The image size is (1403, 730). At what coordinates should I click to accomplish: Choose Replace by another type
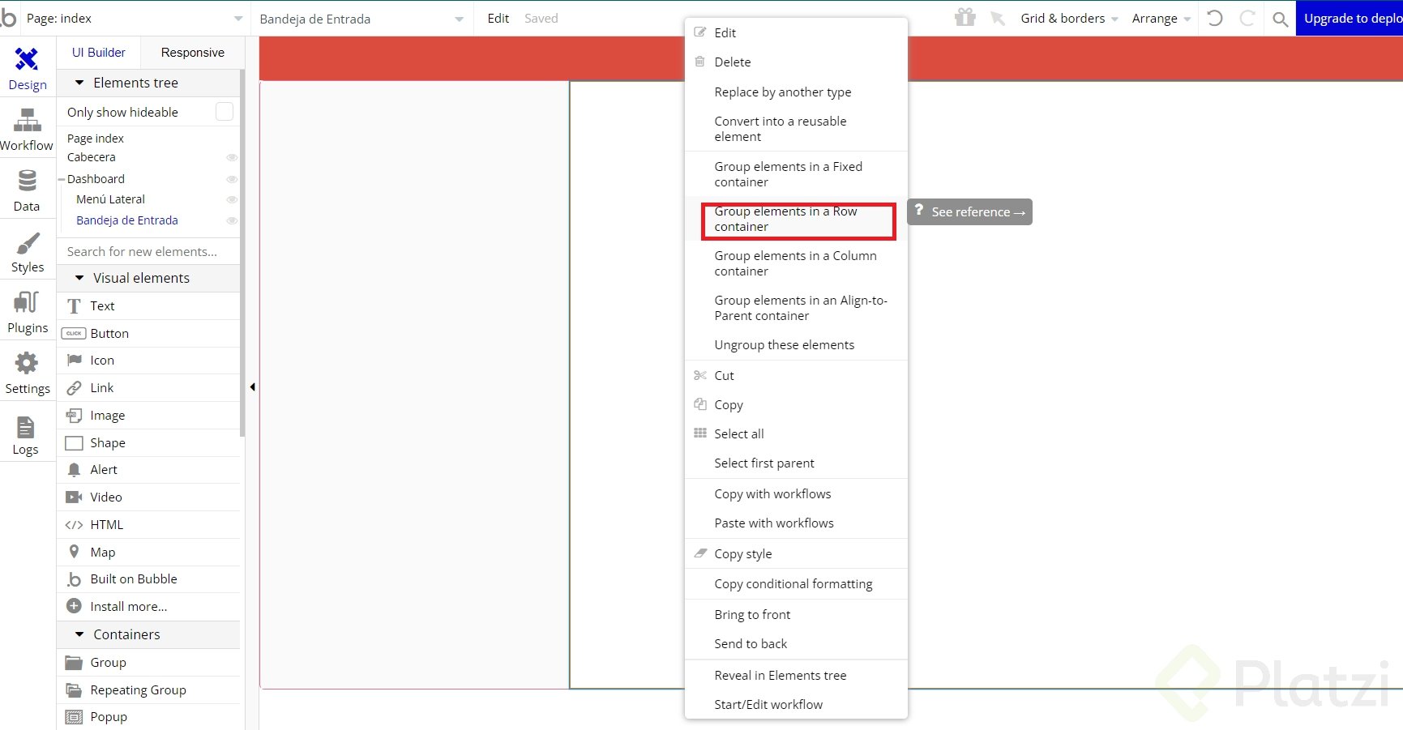(x=796, y=92)
